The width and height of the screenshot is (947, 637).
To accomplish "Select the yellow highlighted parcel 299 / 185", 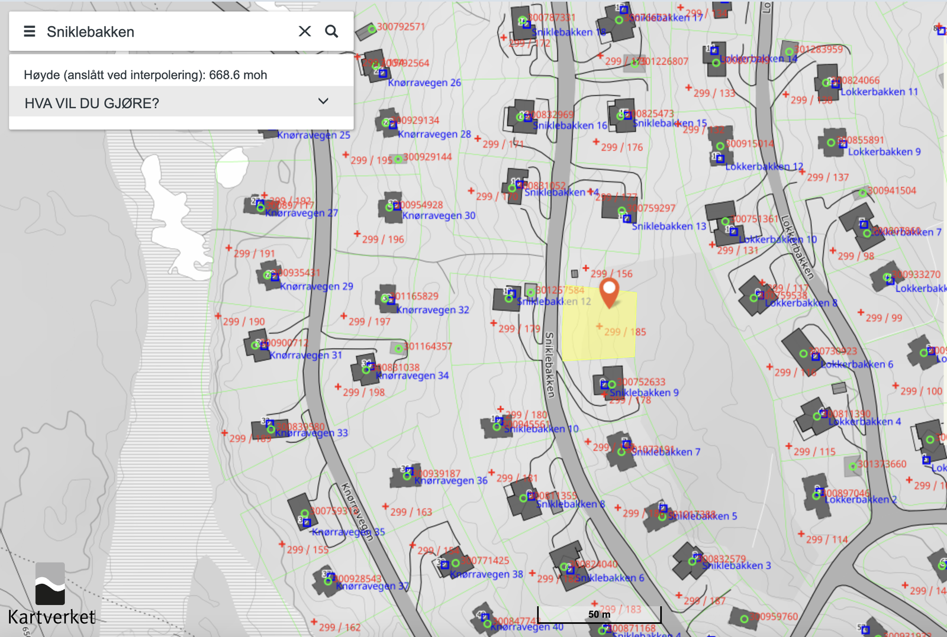I will point(598,343).
